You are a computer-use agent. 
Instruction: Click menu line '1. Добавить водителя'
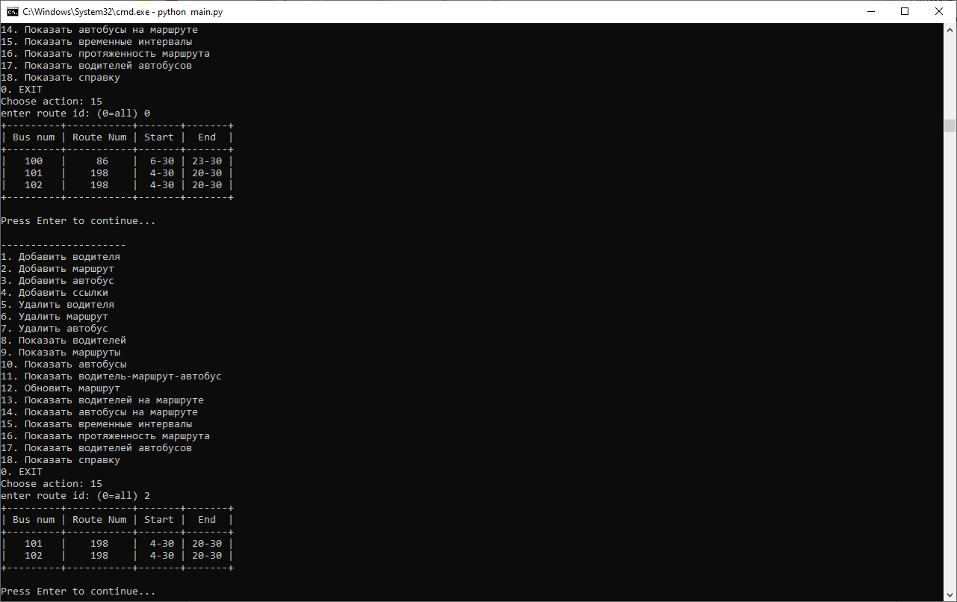coord(61,257)
